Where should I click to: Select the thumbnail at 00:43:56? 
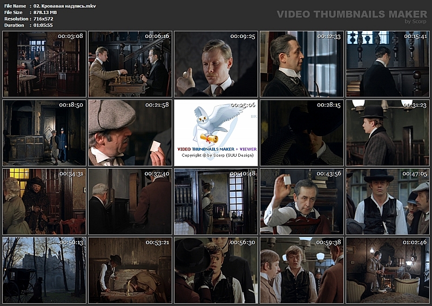302,202
